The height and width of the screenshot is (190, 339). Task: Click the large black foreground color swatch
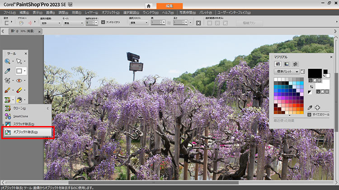coord(315,73)
